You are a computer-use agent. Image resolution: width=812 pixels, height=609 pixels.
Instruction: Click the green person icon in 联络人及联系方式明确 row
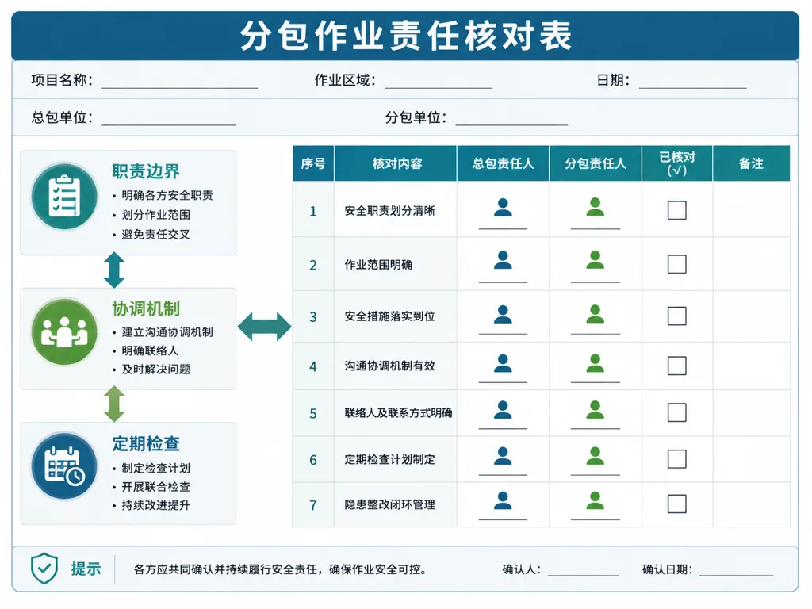coord(595,410)
